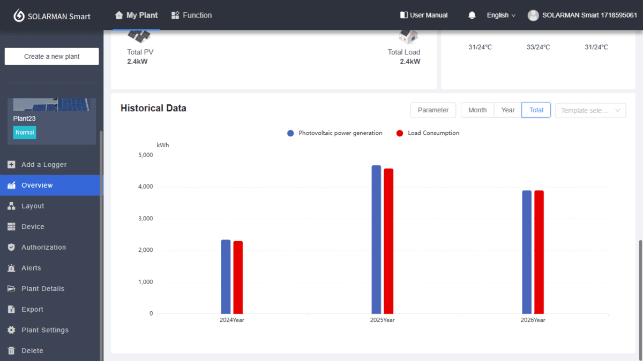
Task: Open the Template selection dropdown
Action: tap(590, 110)
